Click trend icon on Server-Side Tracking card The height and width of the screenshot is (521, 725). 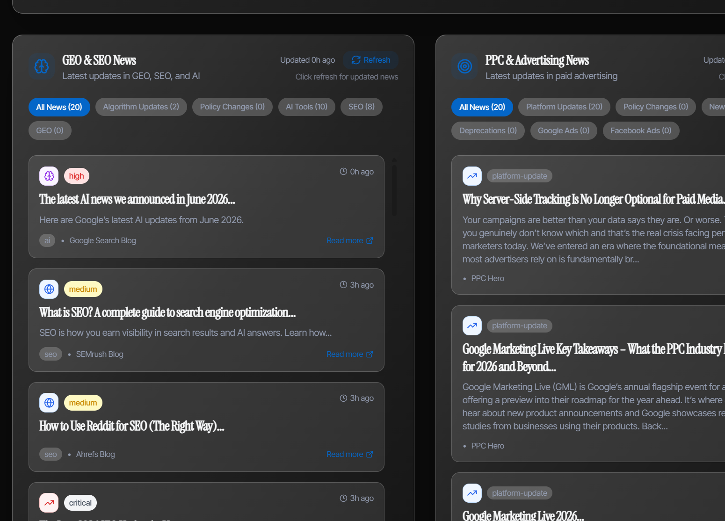(472, 176)
